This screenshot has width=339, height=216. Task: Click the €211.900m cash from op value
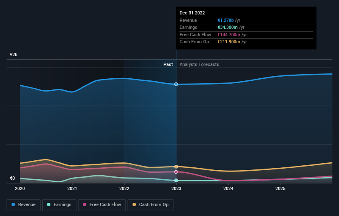(x=229, y=42)
